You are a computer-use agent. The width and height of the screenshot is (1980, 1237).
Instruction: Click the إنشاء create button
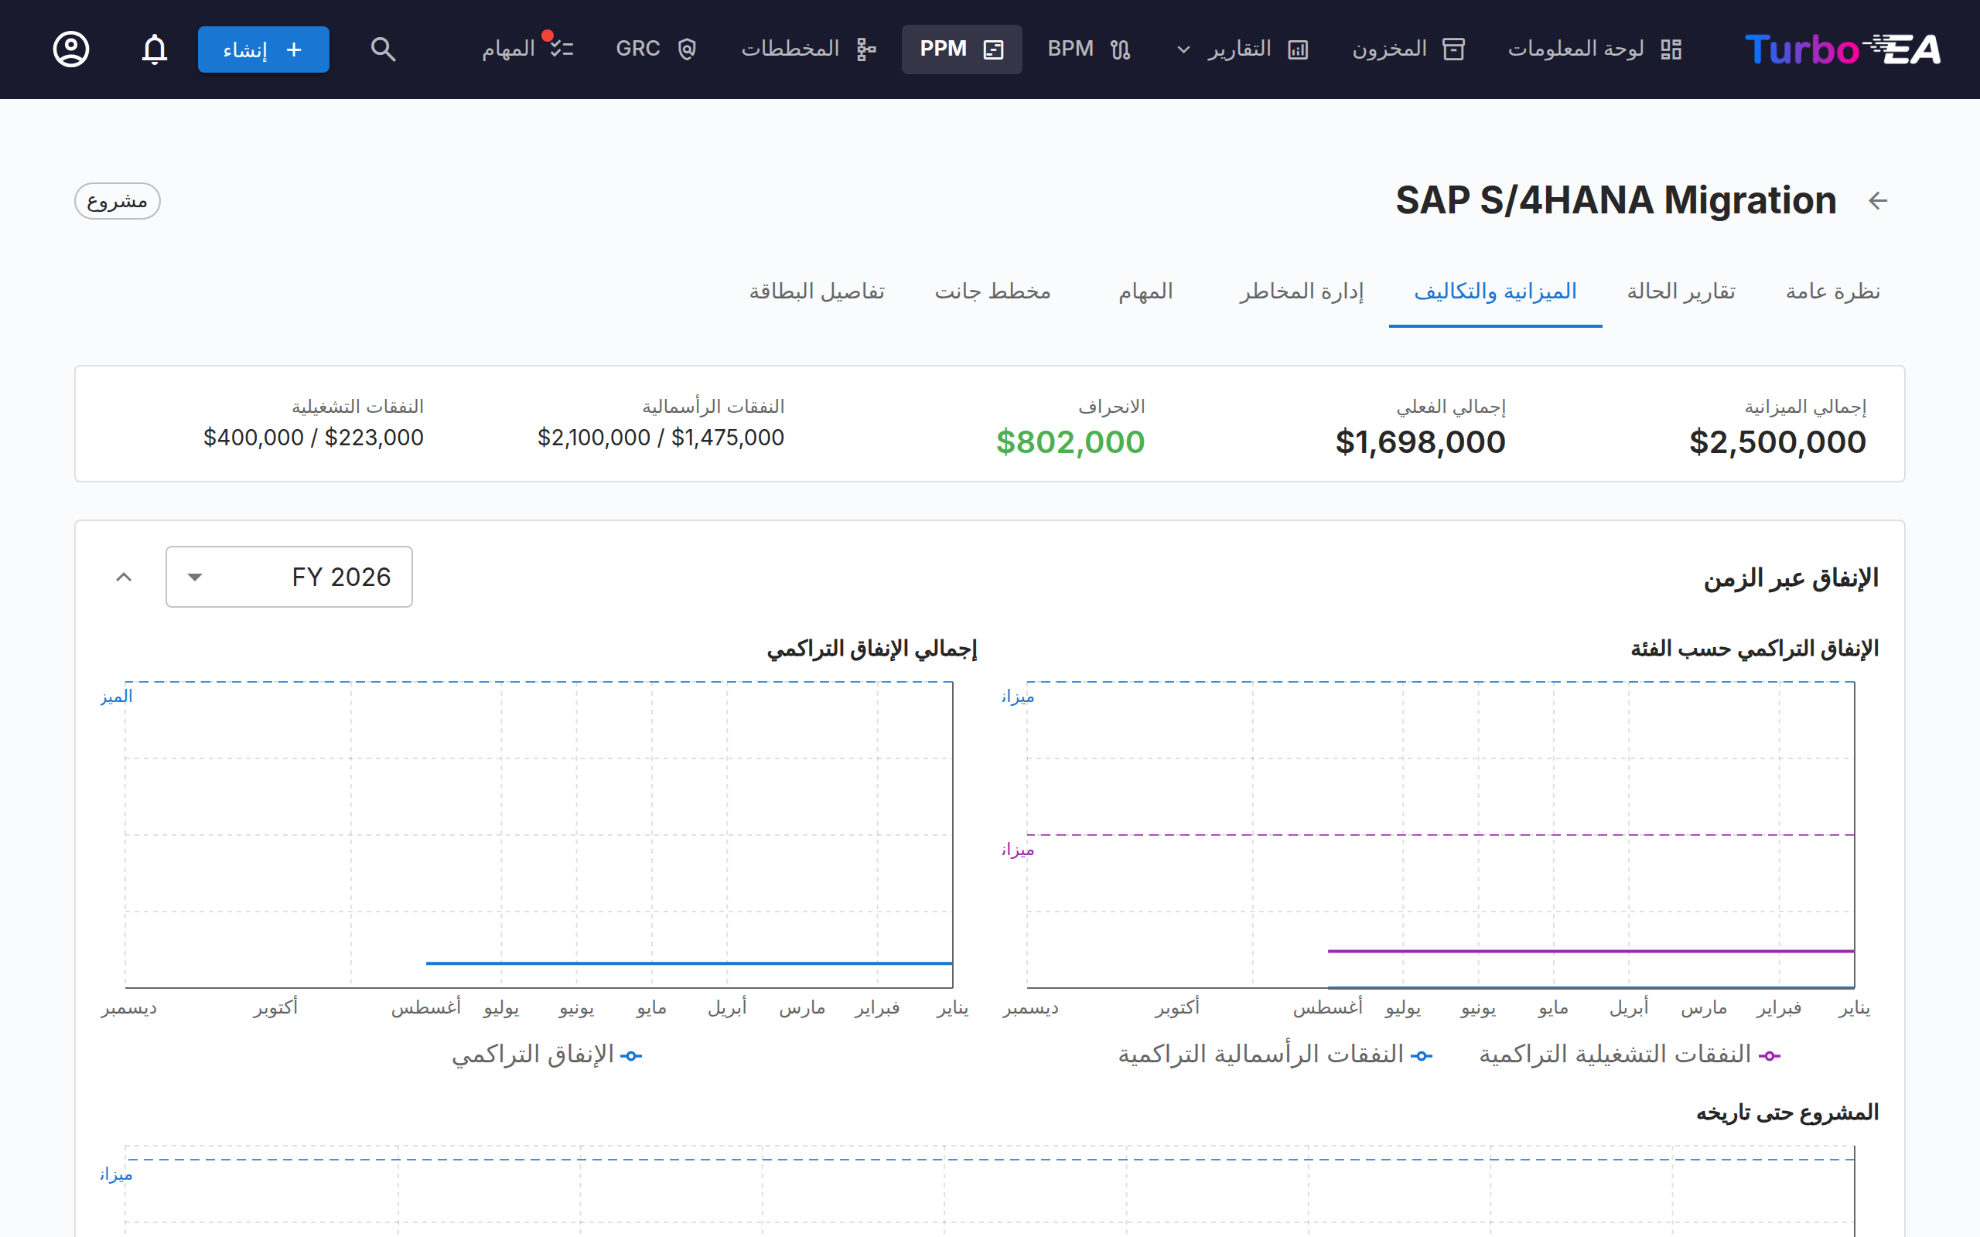(x=264, y=49)
